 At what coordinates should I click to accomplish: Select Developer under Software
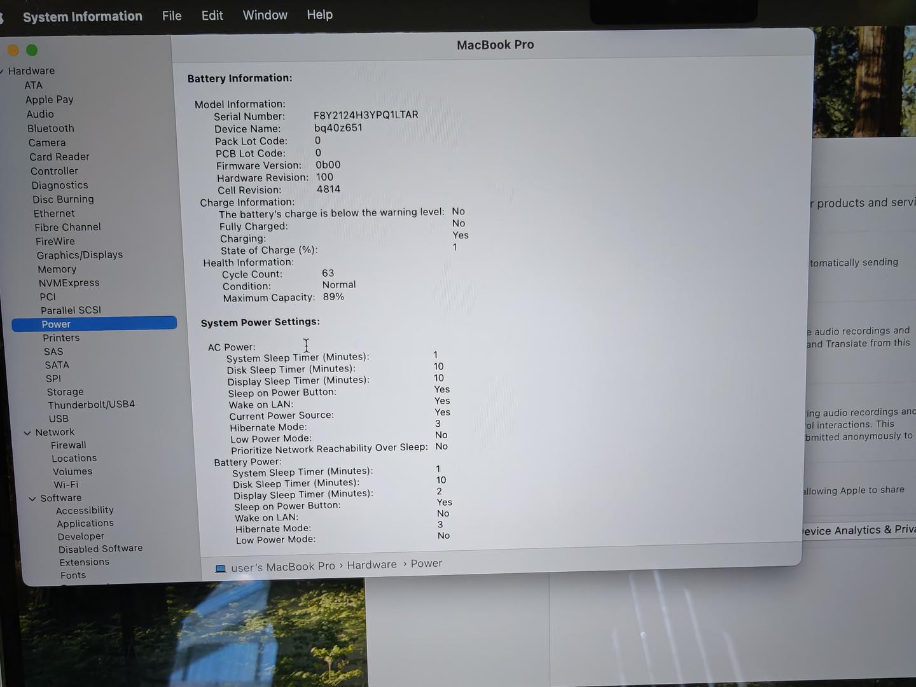coord(81,537)
